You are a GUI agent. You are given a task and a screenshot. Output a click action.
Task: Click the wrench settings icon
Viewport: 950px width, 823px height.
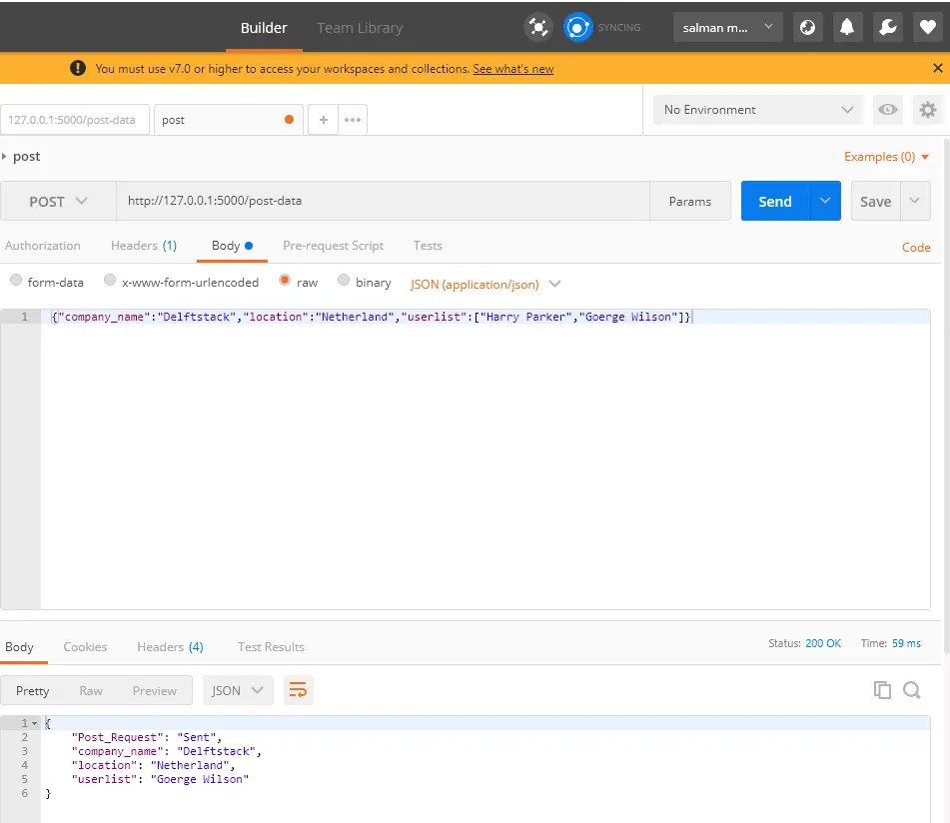click(x=887, y=27)
